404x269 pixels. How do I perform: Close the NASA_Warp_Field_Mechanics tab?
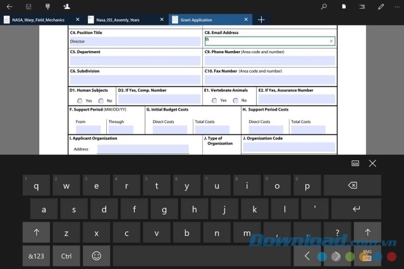(78, 20)
